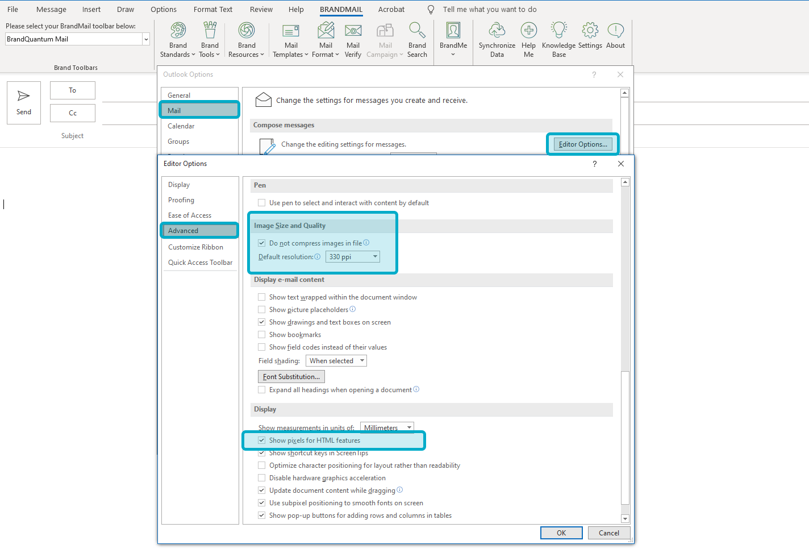Click info icon beside Update document content
This screenshot has width=809, height=557.
[x=400, y=490]
